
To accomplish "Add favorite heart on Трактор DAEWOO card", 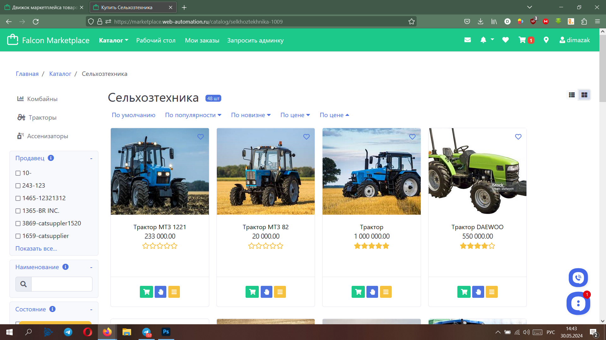I will [518, 137].
